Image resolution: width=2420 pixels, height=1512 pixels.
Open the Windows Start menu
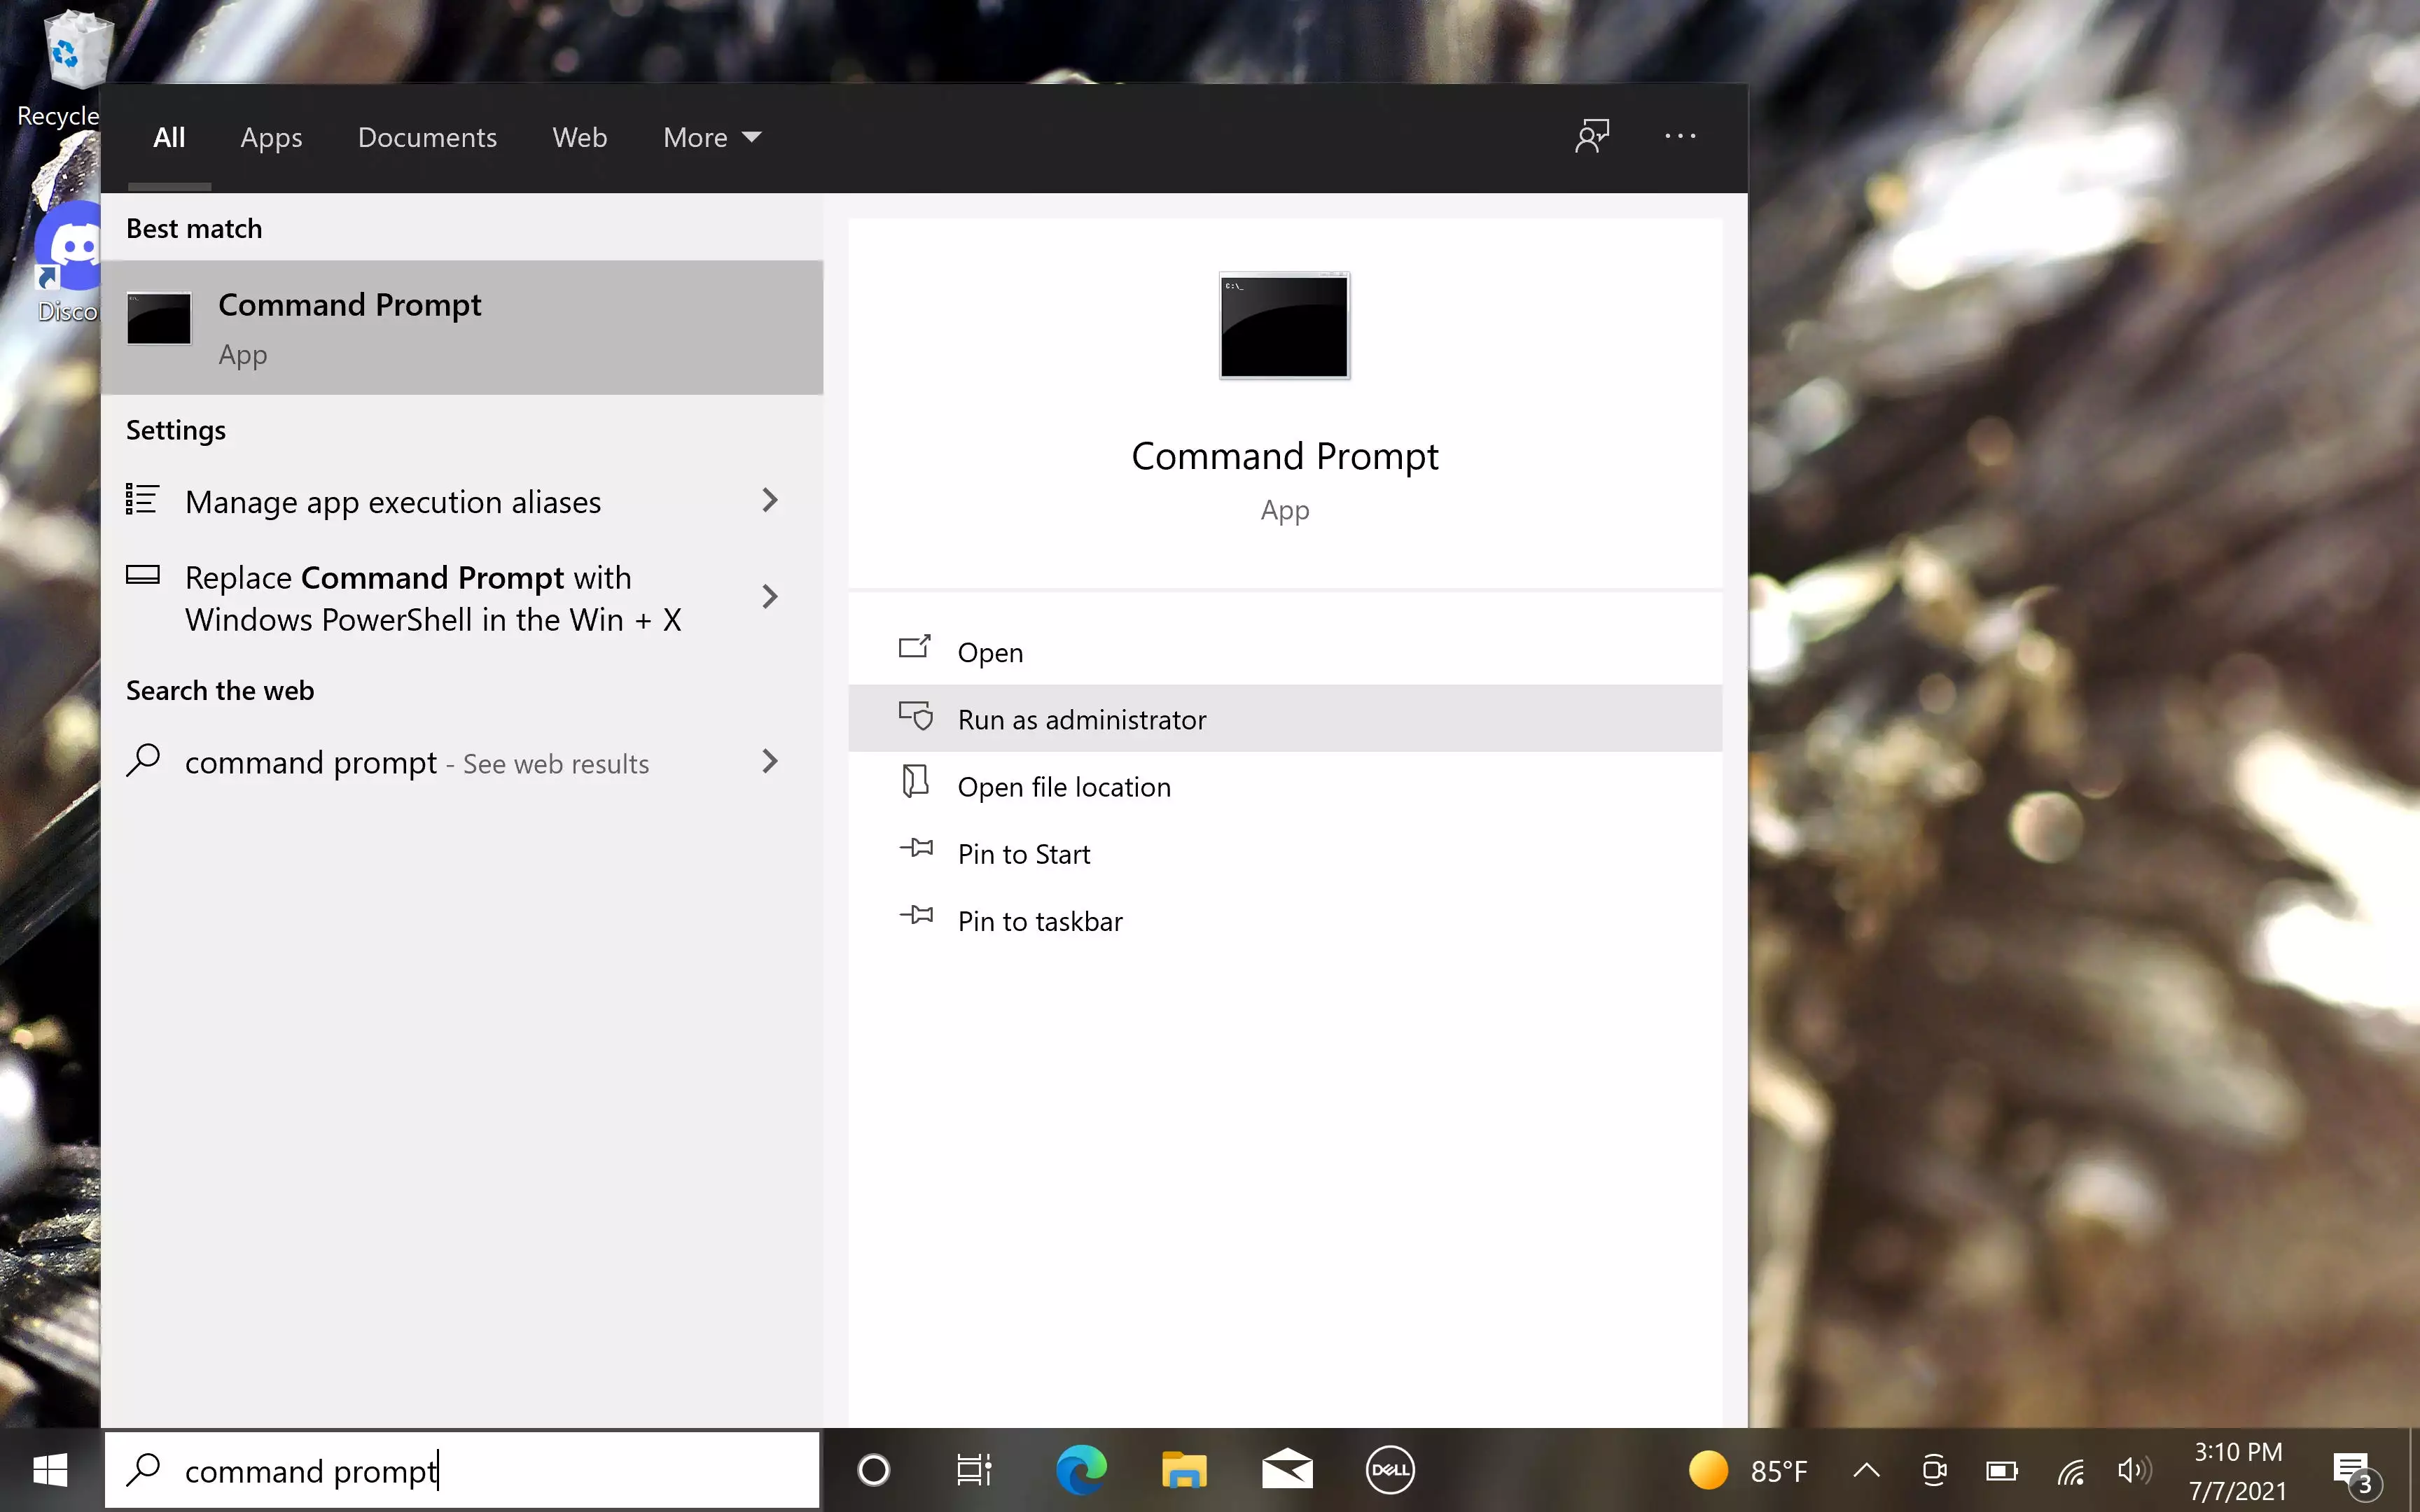click(x=50, y=1470)
